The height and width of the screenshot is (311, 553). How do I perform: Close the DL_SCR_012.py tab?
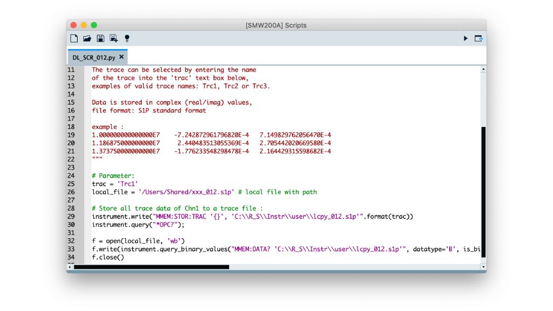point(122,57)
